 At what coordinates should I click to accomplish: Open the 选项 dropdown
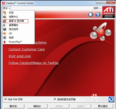coord(97,8)
